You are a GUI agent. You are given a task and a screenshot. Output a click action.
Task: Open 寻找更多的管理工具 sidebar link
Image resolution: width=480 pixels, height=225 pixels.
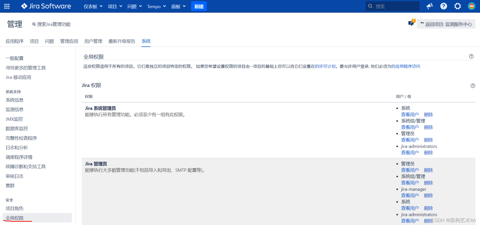tap(26, 68)
